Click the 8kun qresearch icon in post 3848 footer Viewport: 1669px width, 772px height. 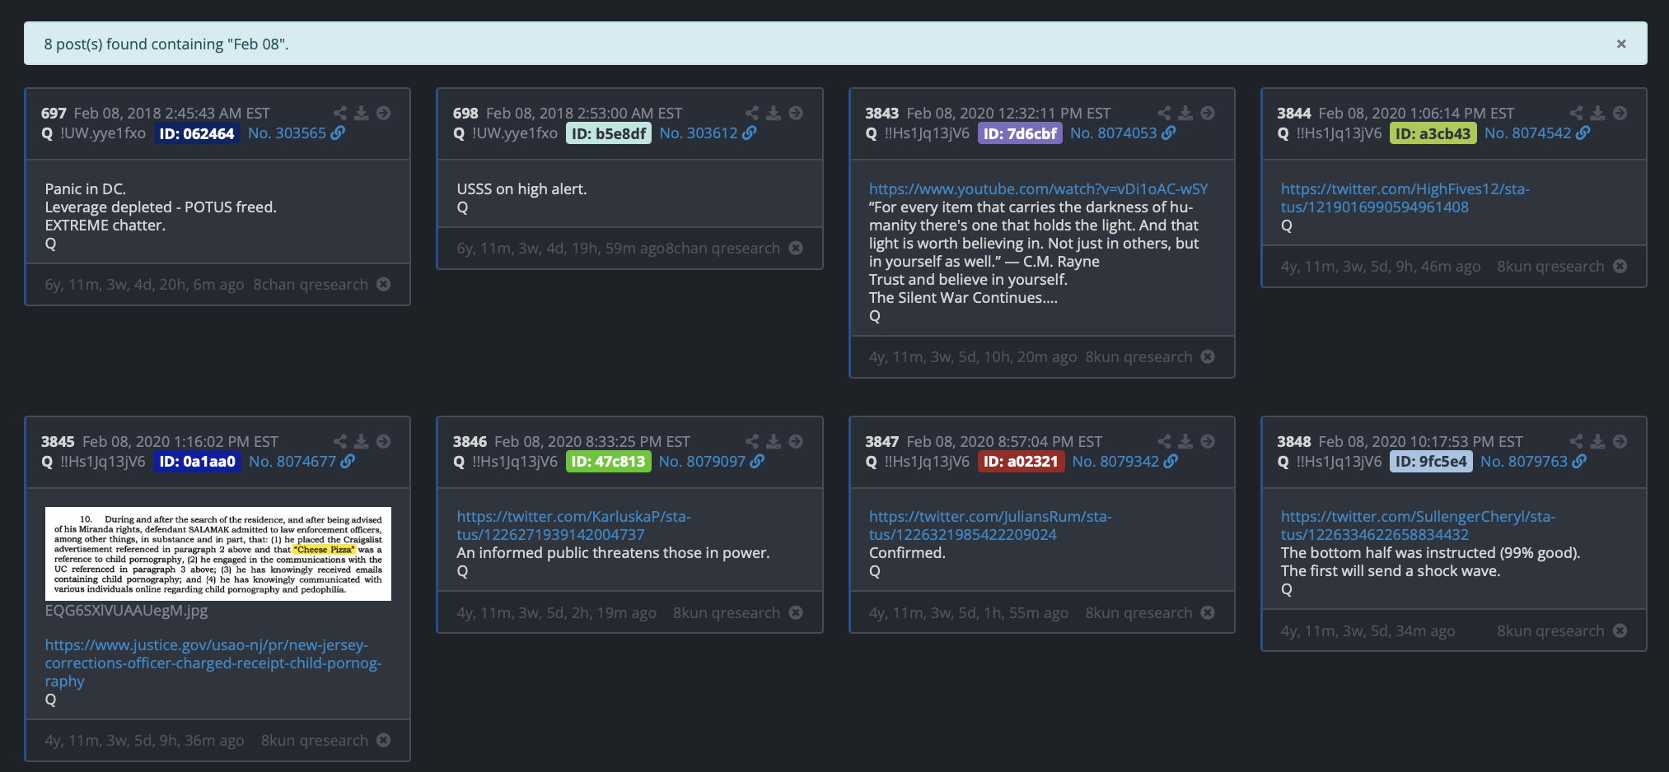[1620, 630]
